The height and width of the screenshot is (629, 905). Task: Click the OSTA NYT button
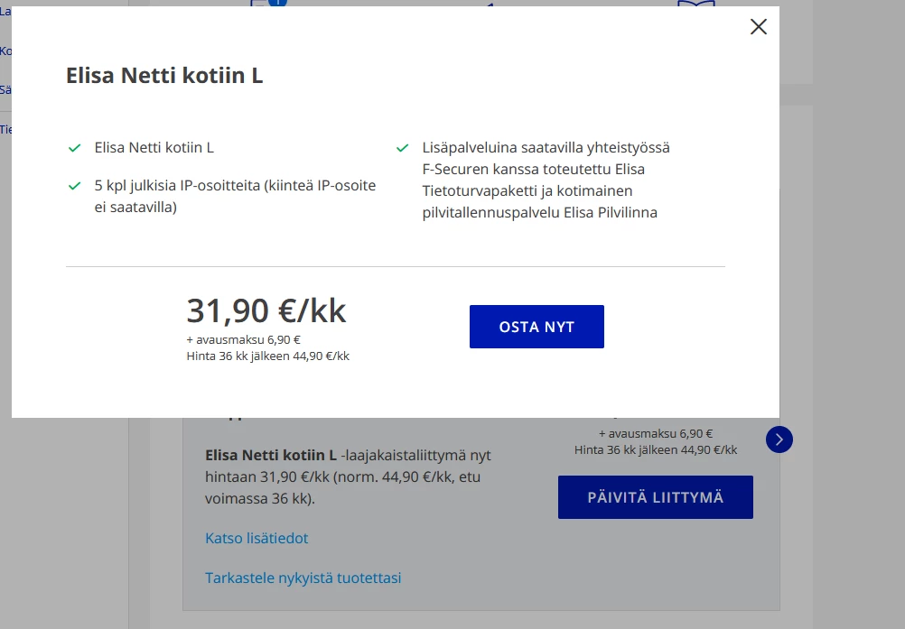[x=536, y=327]
